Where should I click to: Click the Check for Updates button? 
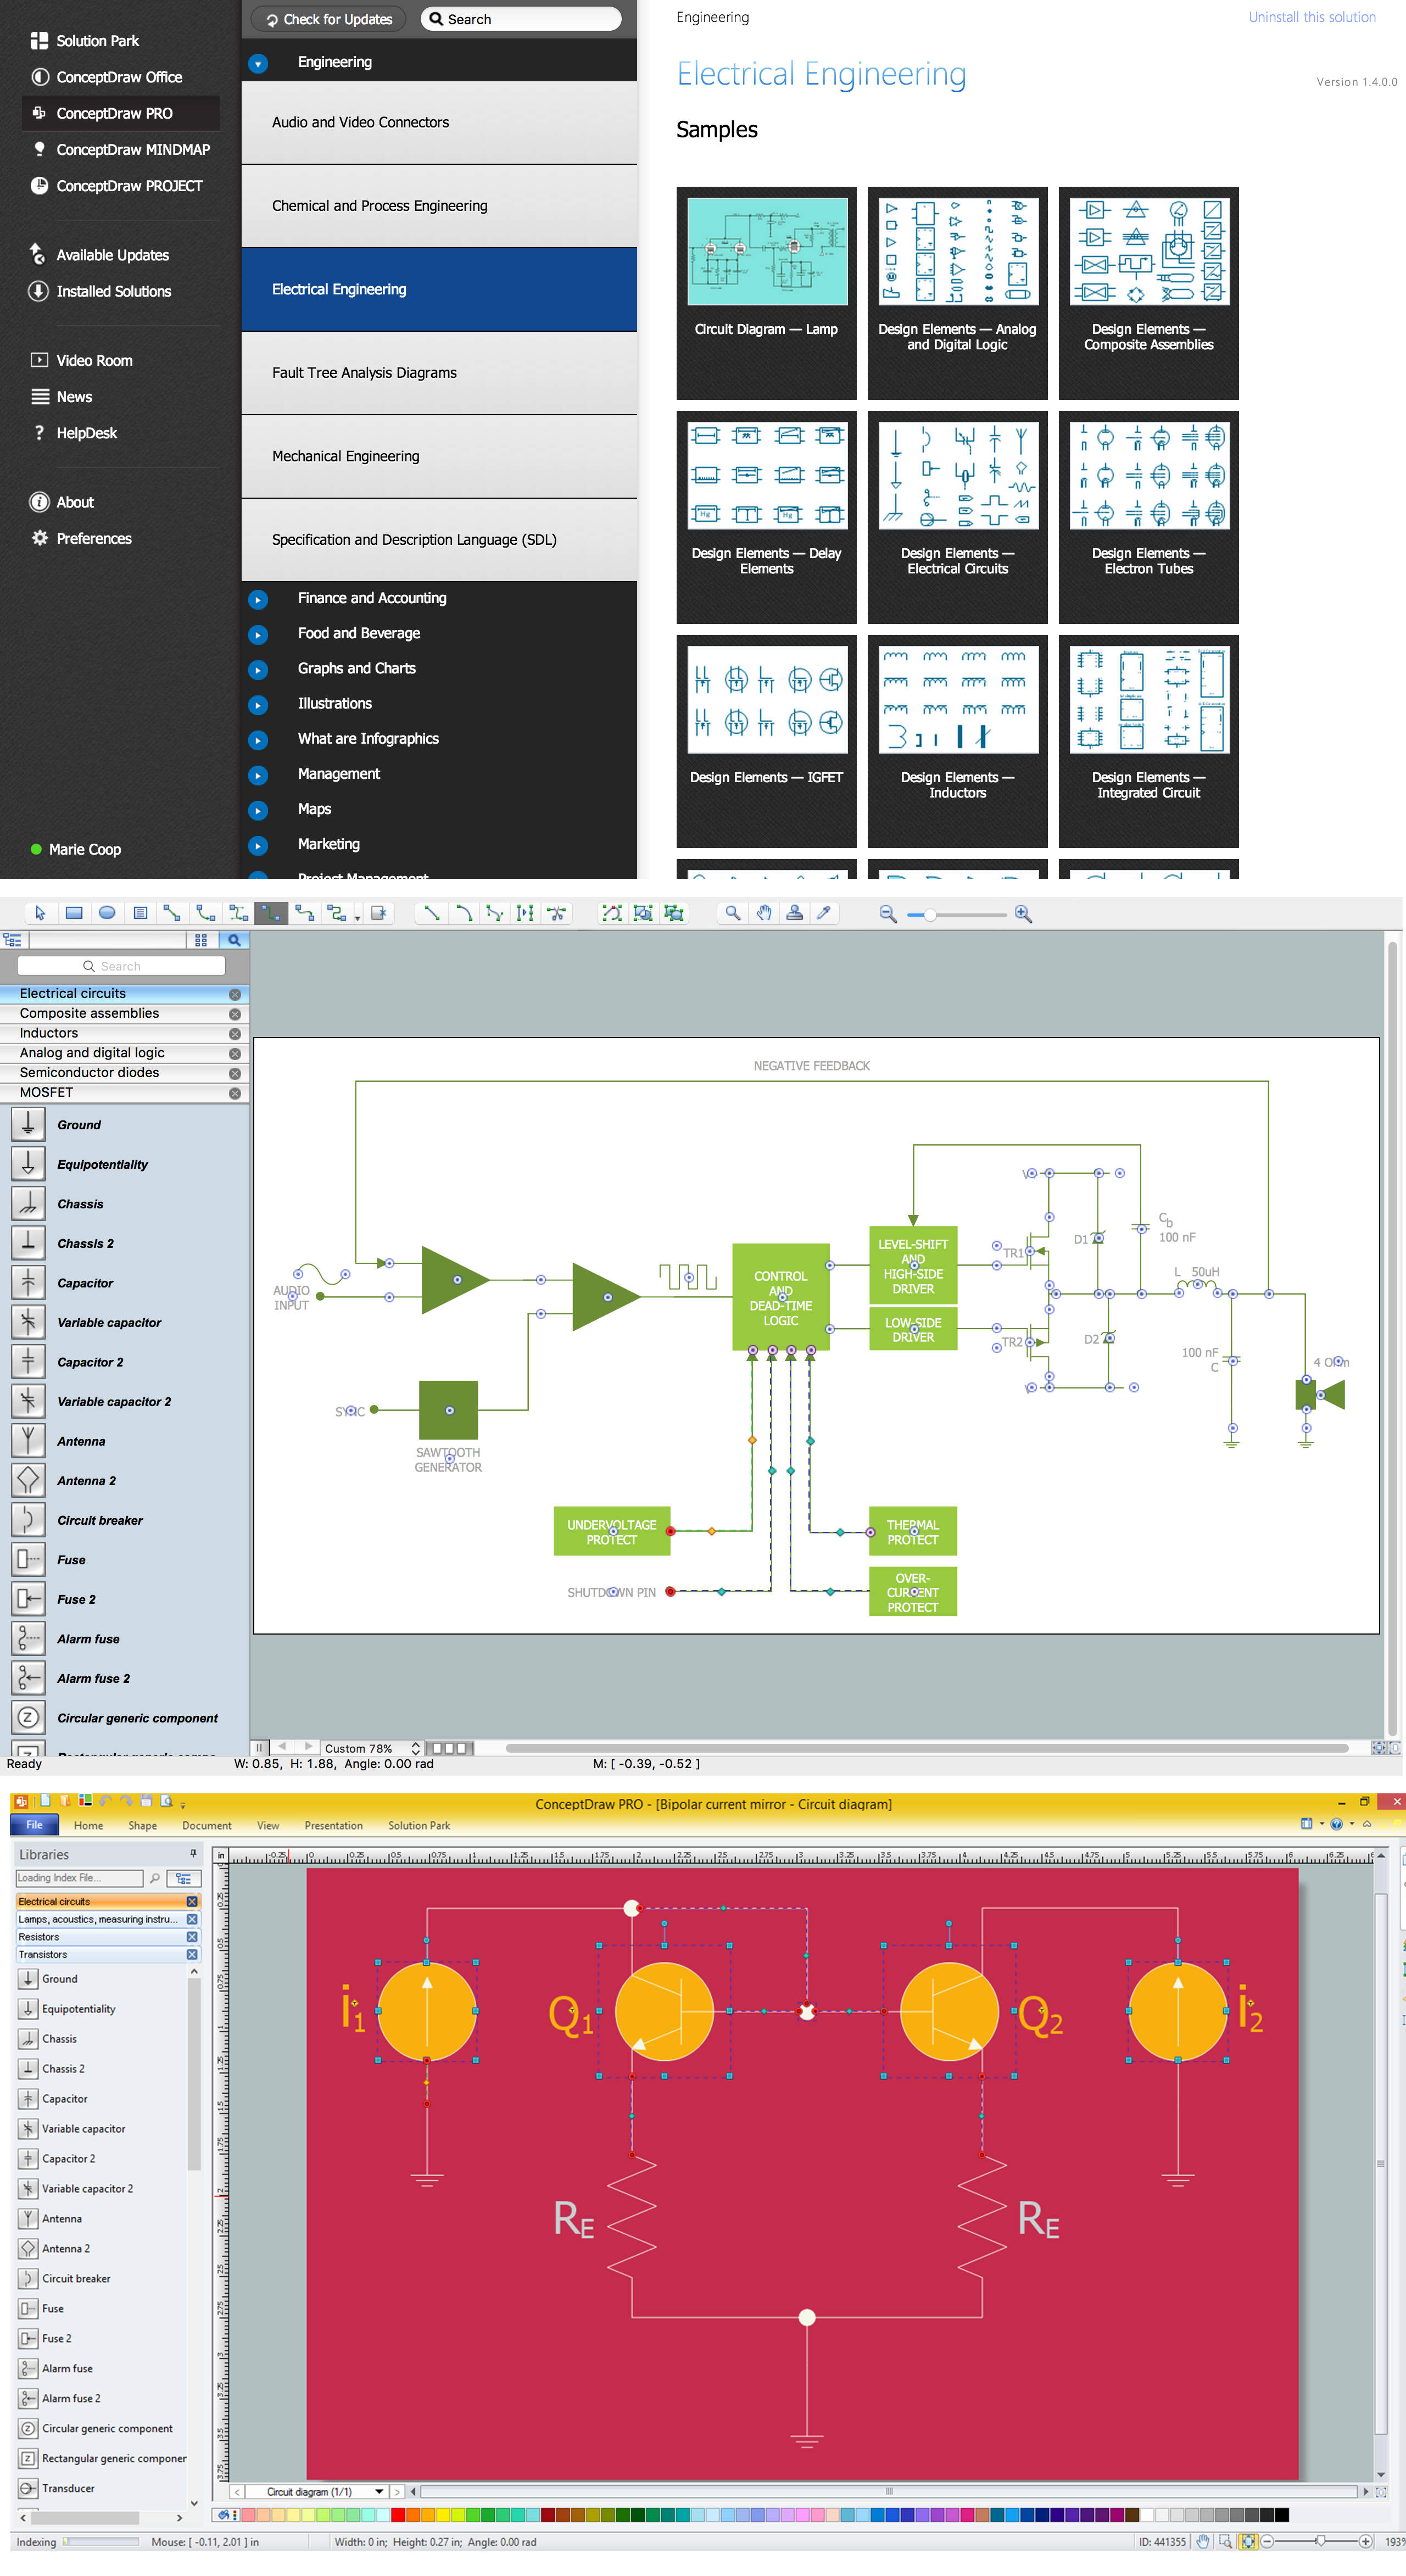pyautogui.click(x=327, y=18)
